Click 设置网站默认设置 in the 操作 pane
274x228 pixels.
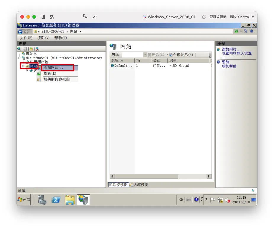[237, 53]
